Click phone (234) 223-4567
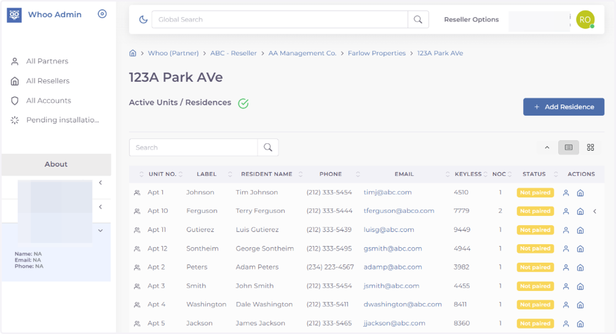Screen dimensions: 616x334 (x=330, y=267)
